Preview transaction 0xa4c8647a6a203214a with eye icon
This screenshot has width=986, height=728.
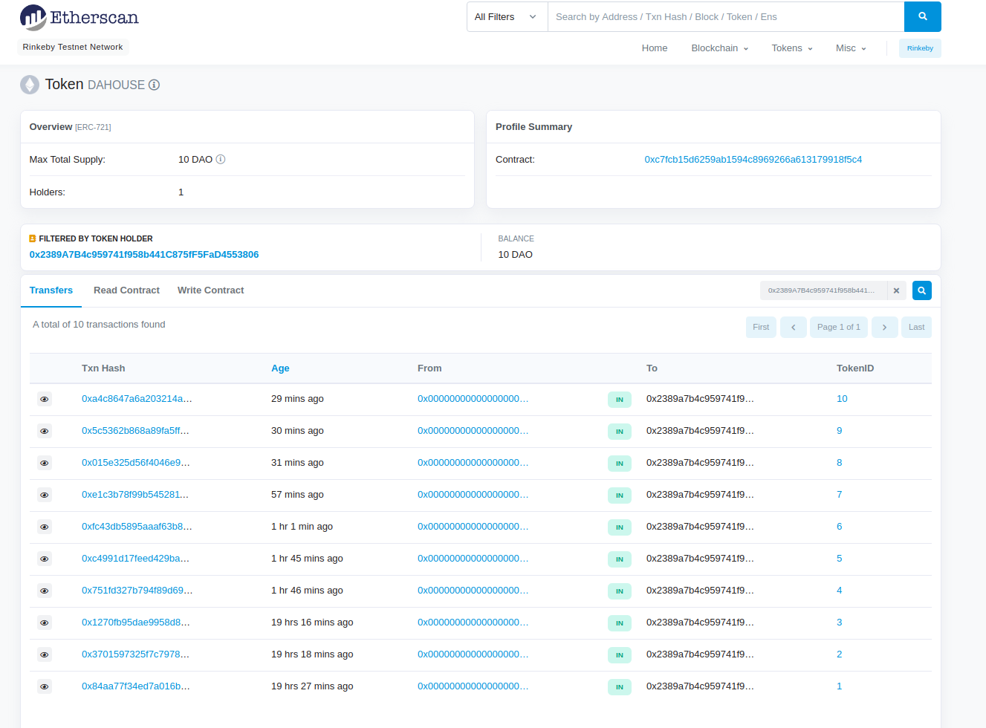point(45,399)
